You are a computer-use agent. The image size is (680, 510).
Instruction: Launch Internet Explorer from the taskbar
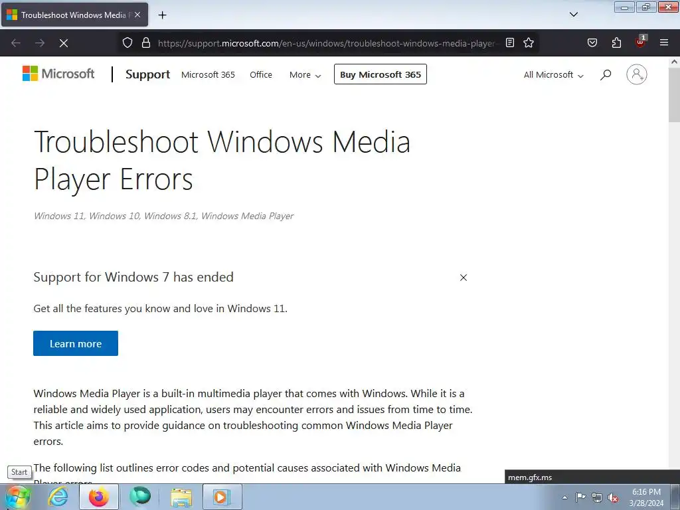[x=58, y=497]
